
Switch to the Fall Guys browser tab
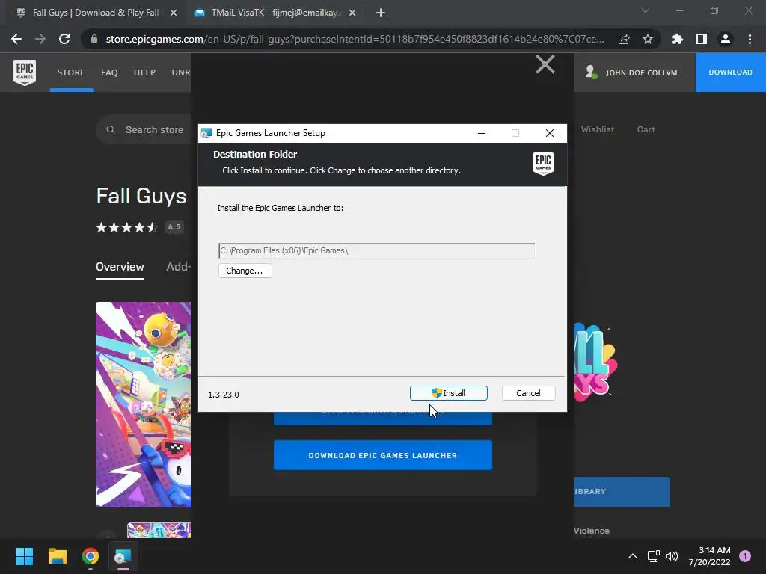pyautogui.click(x=95, y=13)
